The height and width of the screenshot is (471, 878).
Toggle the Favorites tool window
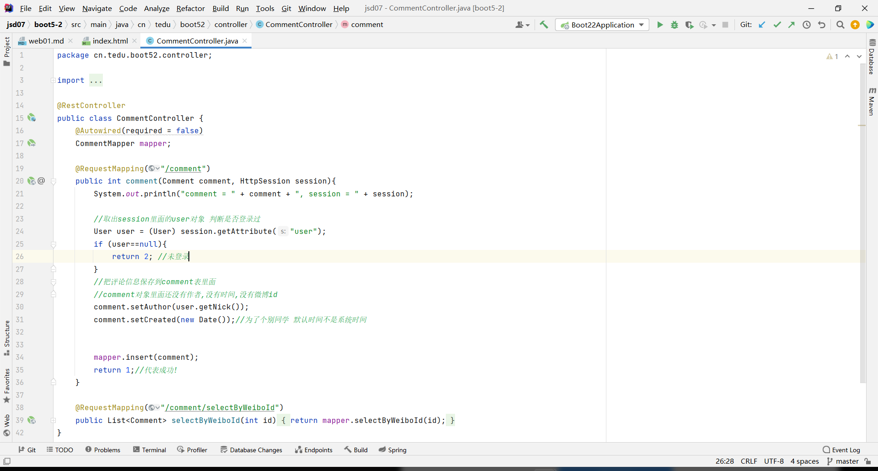[x=7, y=385]
